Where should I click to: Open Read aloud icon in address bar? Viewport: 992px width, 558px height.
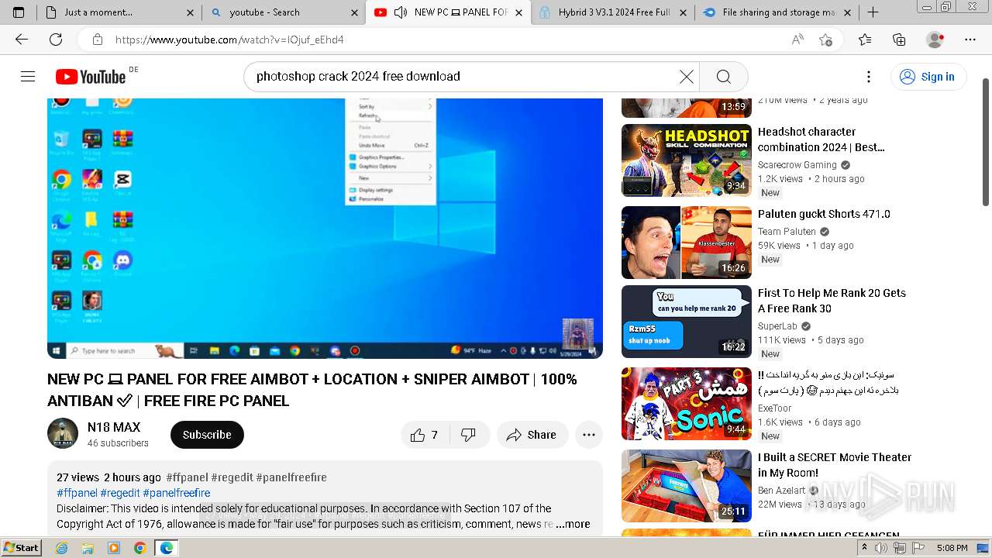click(797, 40)
